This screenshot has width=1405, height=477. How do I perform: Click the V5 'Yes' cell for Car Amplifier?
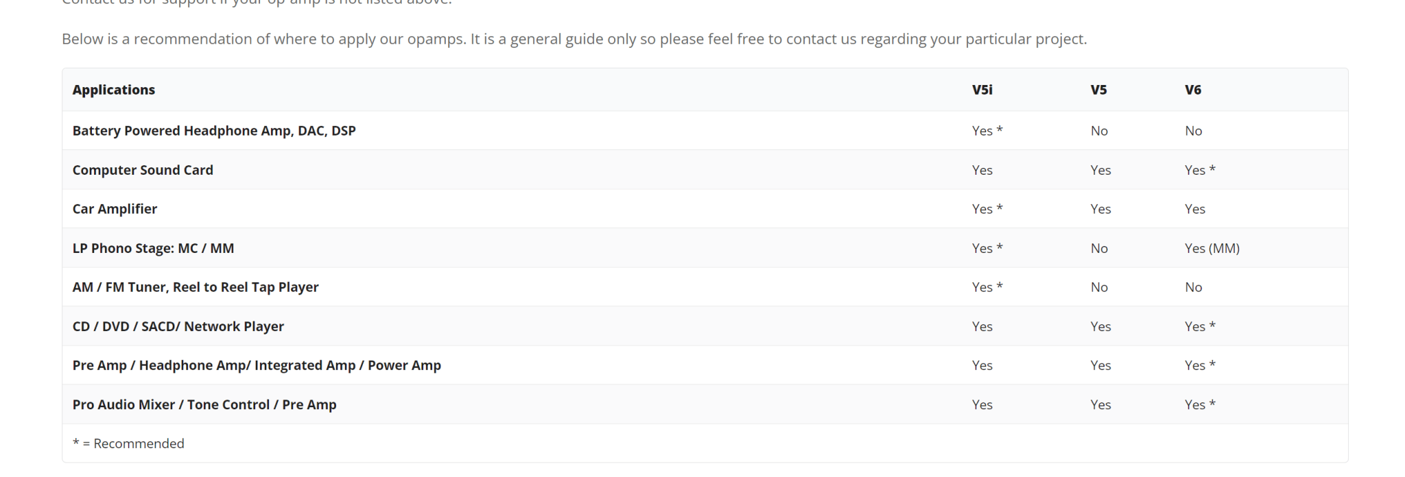click(x=1100, y=209)
